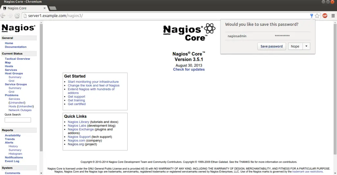
Task: Open the Map view
Action: click(8, 63)
